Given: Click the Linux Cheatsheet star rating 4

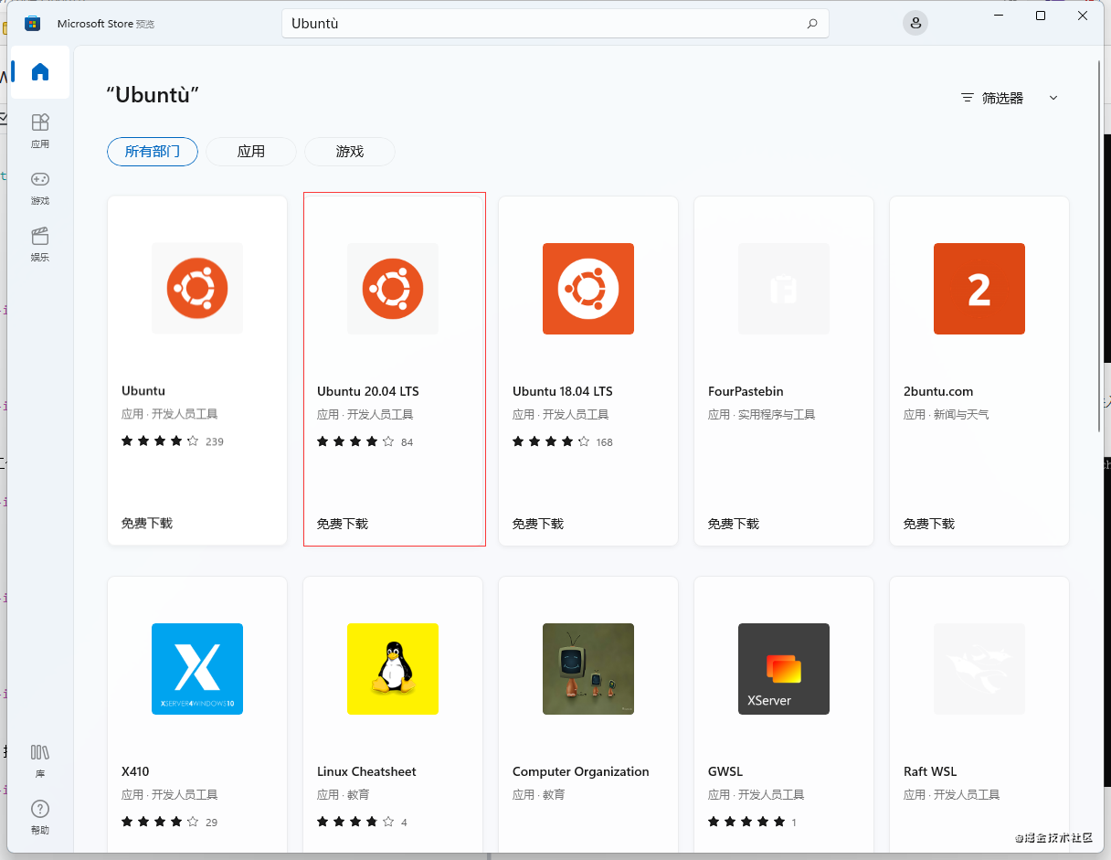Looking at the screenshot, I should pos(363,823).
